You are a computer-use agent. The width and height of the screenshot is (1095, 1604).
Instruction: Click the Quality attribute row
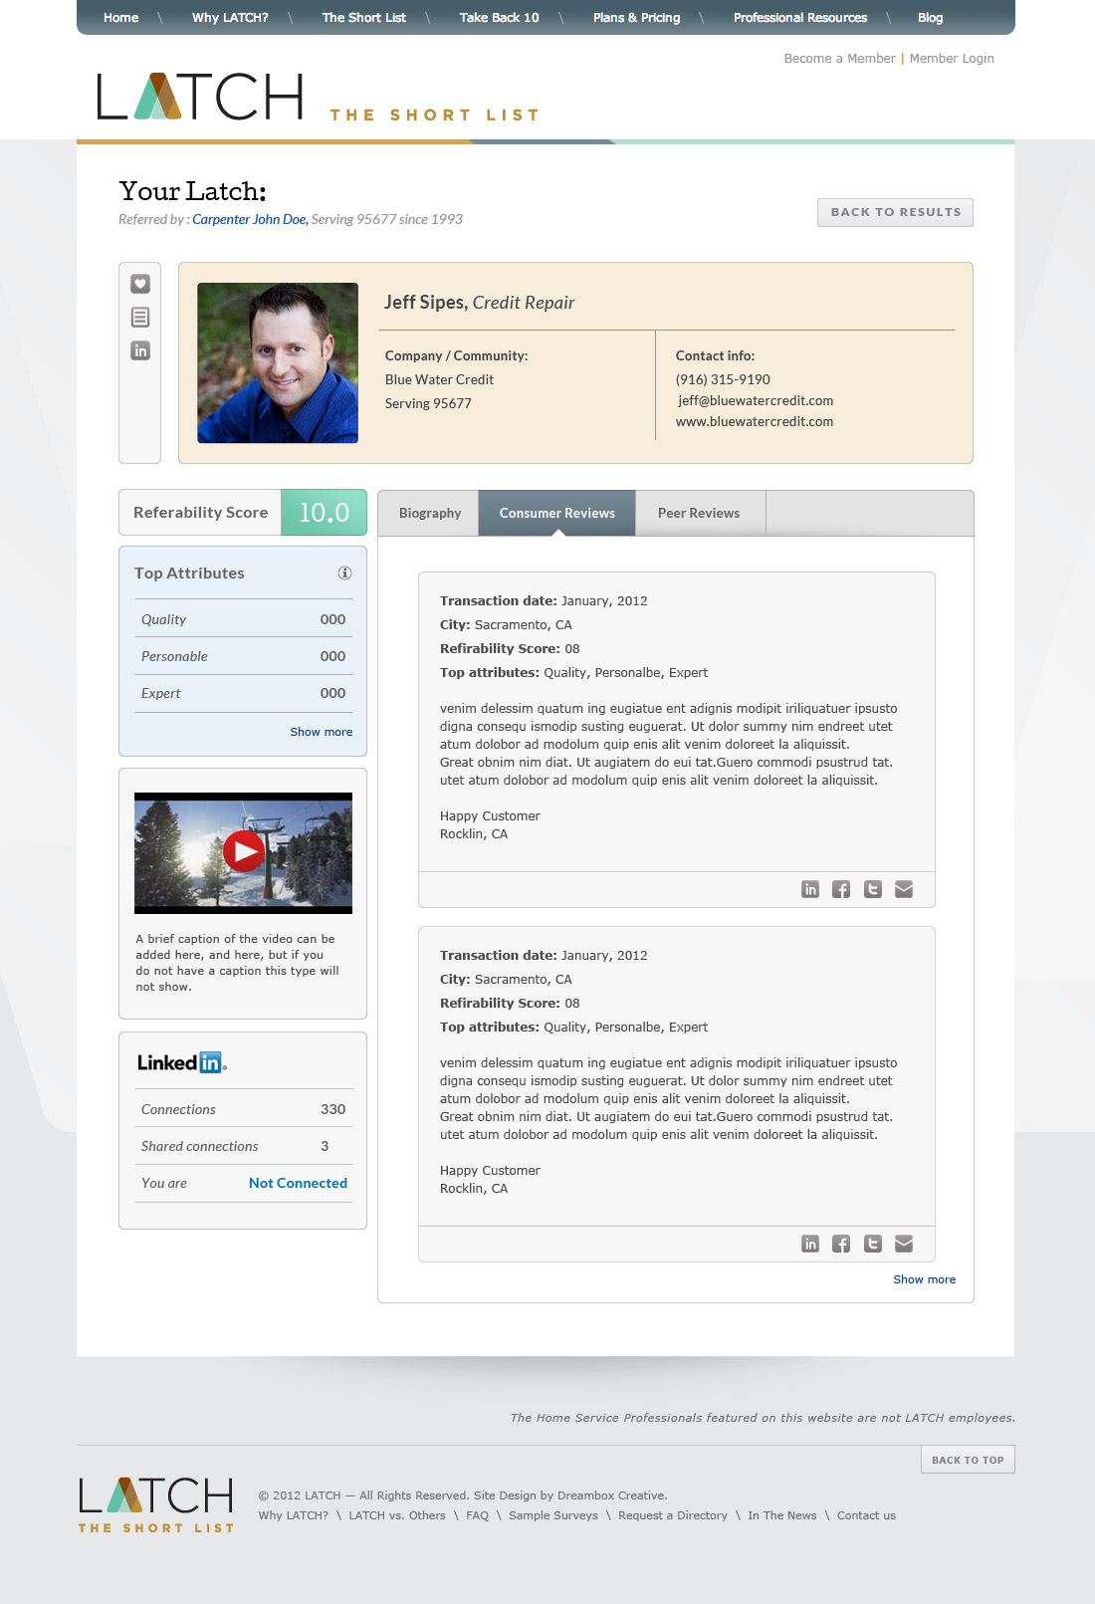tap(243, 619)
